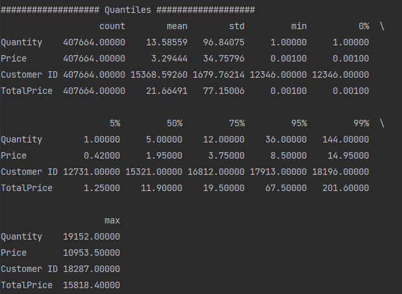This screenshot has height=294, width=402.
Task: Click the Customer ID mean 15368.59260
Action: pos(159,74)
